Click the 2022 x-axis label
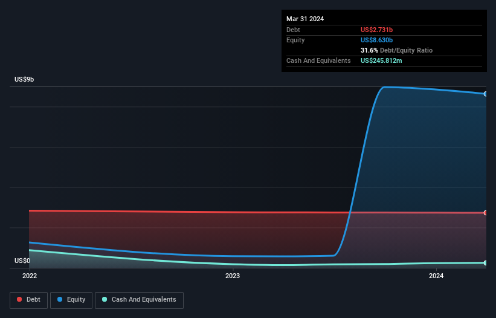 click(30, 276)
